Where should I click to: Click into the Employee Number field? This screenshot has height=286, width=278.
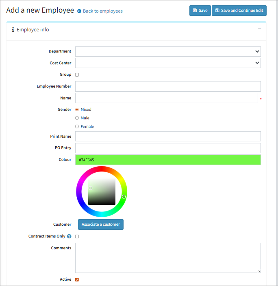click(x=168, y=86)
